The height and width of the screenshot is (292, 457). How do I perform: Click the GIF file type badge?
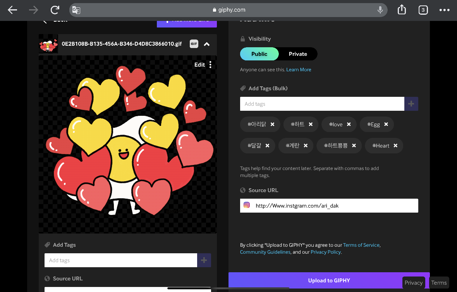pos(194,44)
